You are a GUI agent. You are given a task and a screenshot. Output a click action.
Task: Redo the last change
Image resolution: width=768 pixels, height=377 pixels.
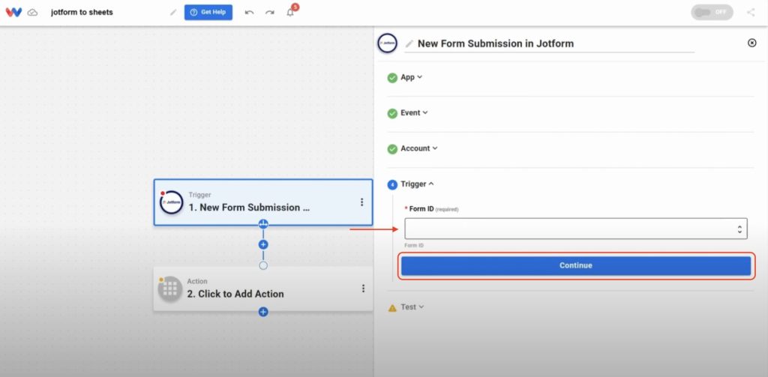270,12
